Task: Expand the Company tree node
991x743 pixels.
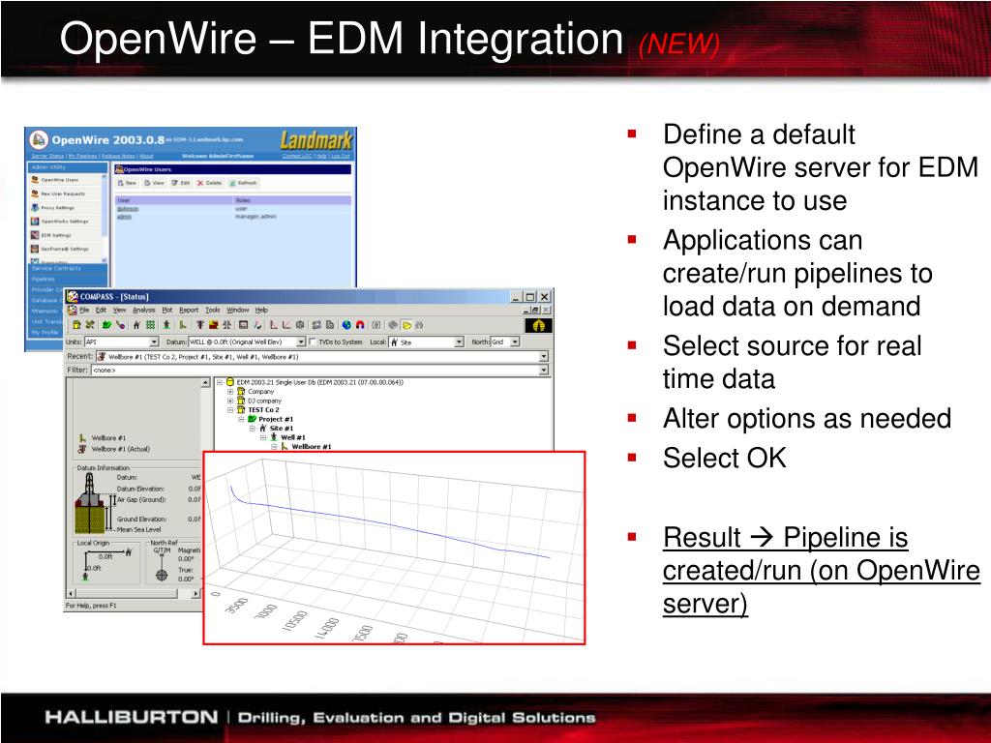Action: (230, 392)
